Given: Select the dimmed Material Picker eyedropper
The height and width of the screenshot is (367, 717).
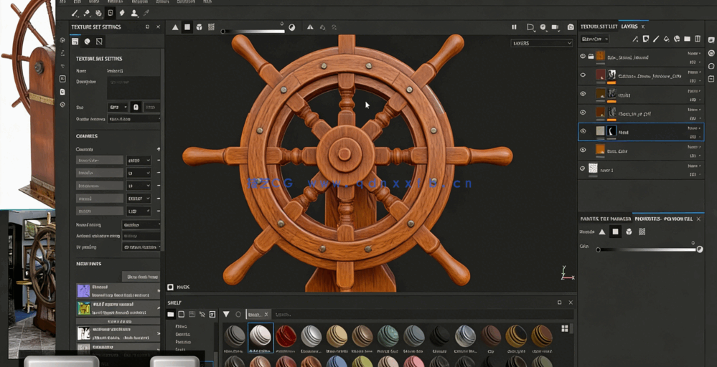Looking at the screenshot, I should tap(146, 13).
